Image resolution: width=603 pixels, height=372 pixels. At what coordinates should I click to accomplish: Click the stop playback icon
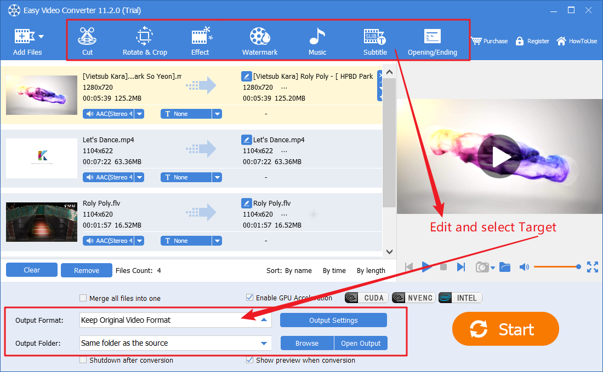coord(443,267)
